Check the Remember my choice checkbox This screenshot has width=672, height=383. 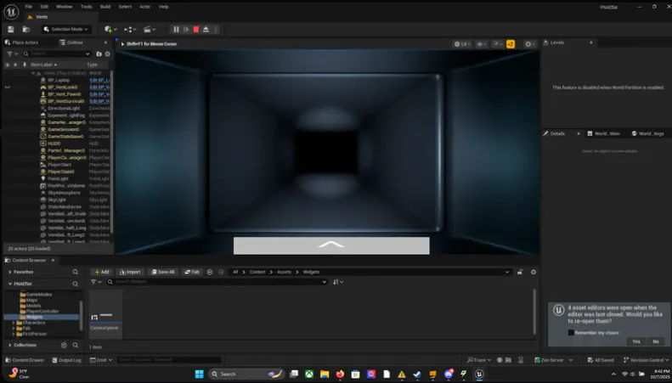571,332
